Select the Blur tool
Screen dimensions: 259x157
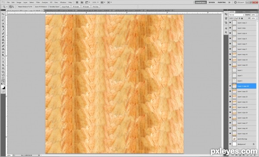pos(3,52)
